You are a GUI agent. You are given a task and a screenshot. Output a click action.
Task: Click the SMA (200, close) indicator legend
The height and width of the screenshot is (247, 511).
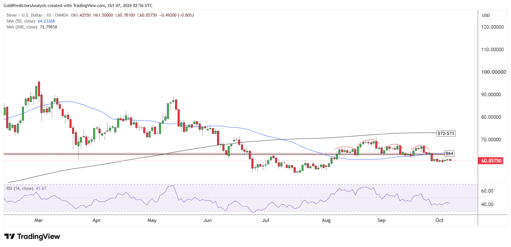tap(22, 27)
